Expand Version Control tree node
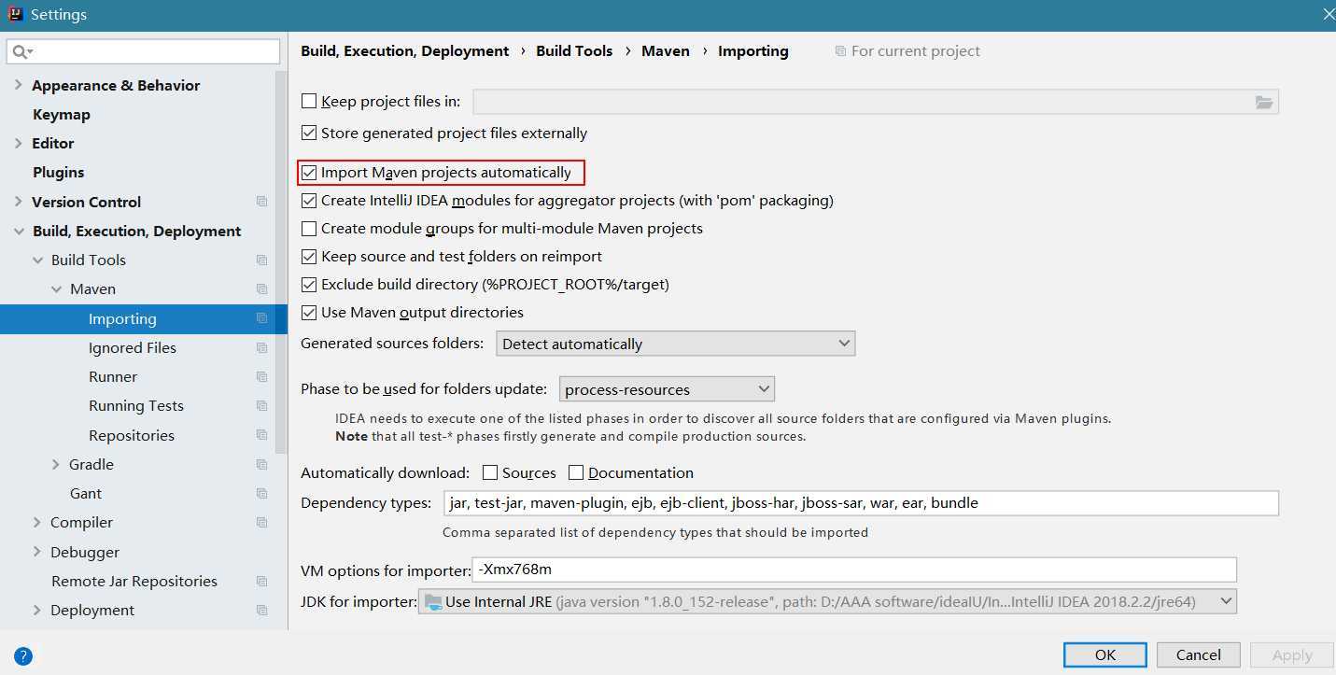Viewport: 1336px width, 675px height. 18,202
